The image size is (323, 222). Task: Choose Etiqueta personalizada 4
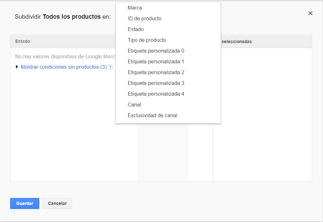tap(168, 94)
